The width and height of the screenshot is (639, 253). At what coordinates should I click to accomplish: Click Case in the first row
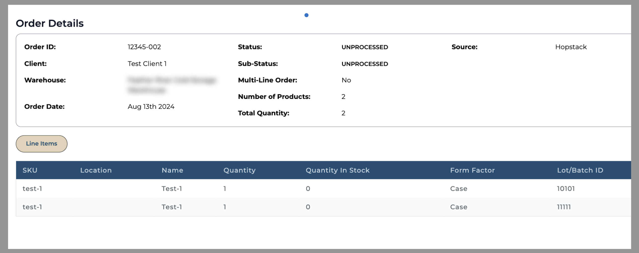coord(458,189)
